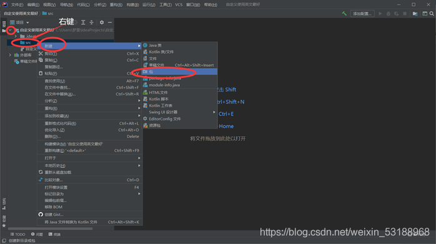The width and height of the screenshot is (436, 244).
Task: Select 复制路径... in context menu
Action: [x=90, y=67]
